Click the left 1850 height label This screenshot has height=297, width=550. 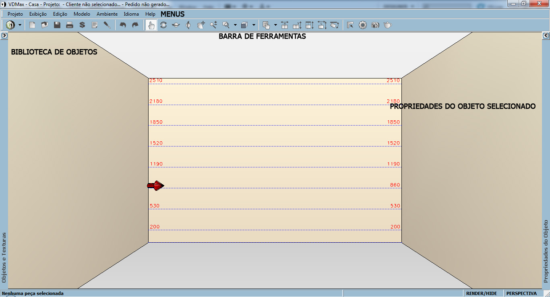tap(156, 122)
